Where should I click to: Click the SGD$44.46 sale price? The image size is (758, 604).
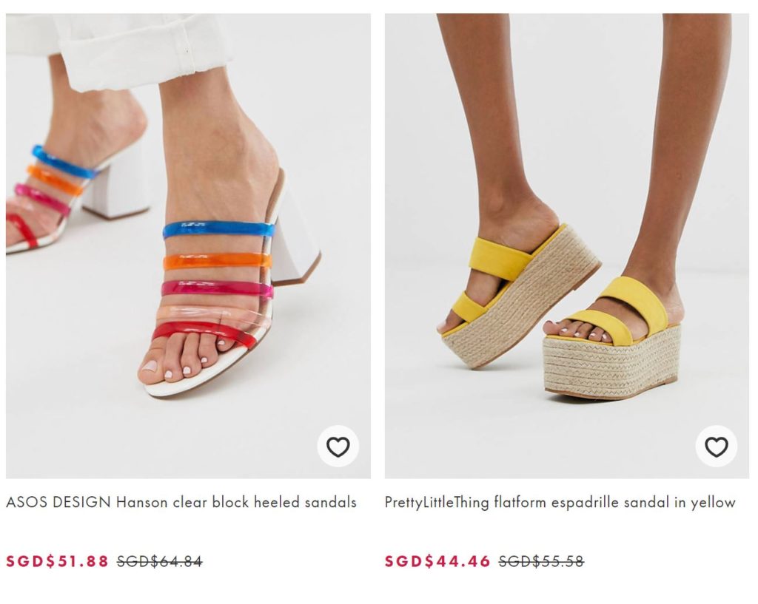click(437, 561)
